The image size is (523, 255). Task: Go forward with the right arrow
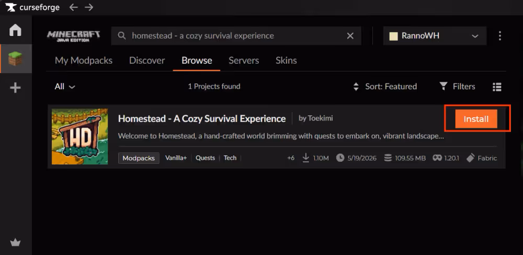pyautogui.click(x=89, y=7)
